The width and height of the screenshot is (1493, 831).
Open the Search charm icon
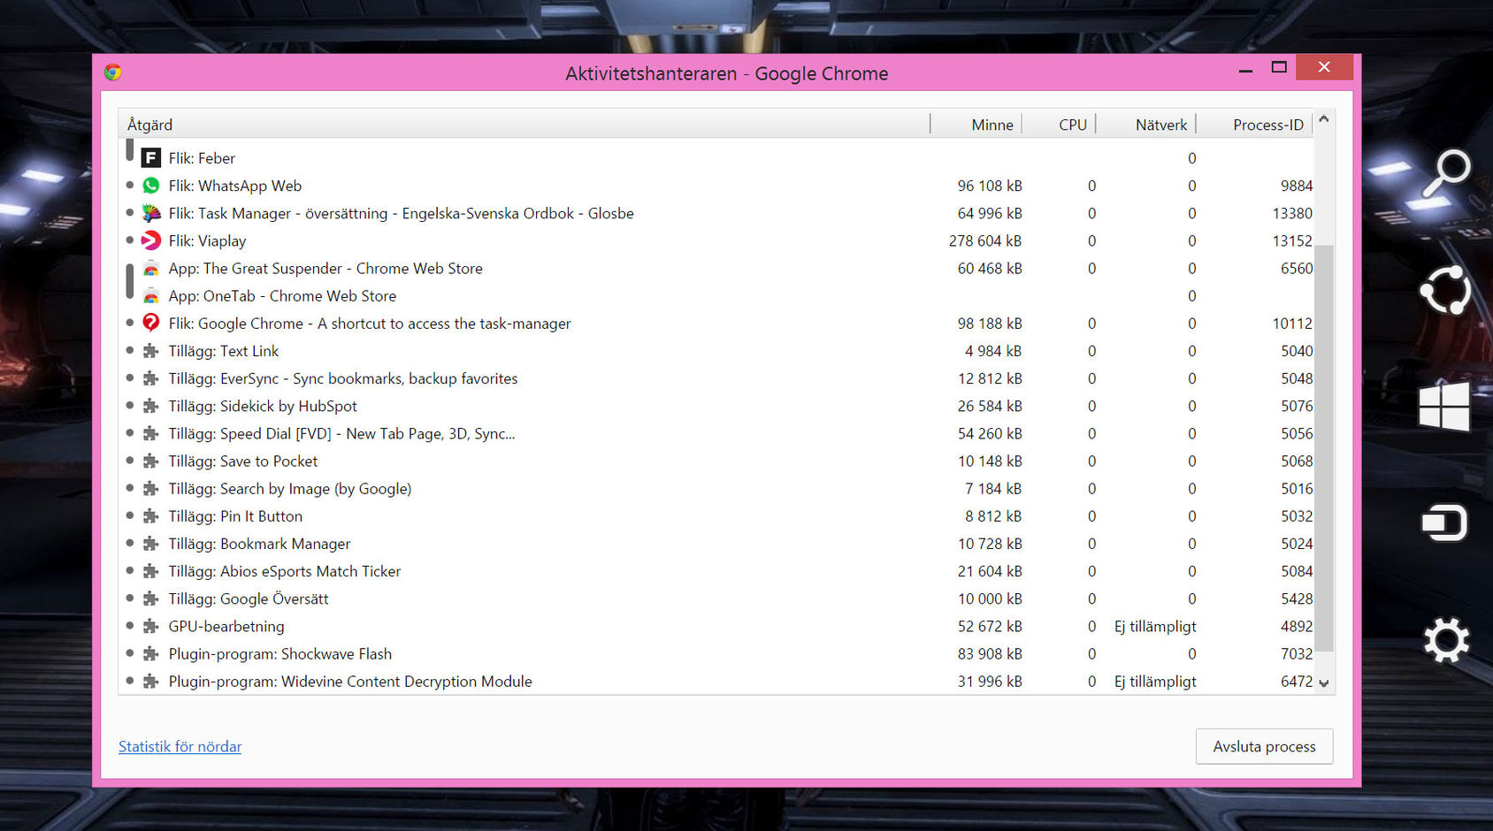(1446, 173)
